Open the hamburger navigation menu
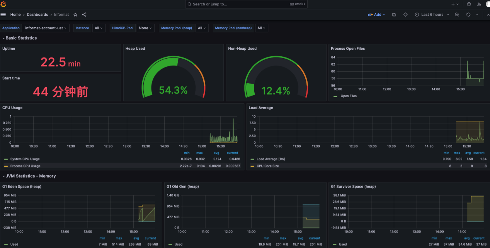Screen dimensions: 490x248 click(x=3, y=15)
